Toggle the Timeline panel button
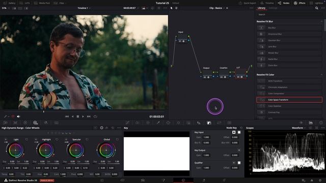Viewport: 326px width, 183px height. point(267,3)
